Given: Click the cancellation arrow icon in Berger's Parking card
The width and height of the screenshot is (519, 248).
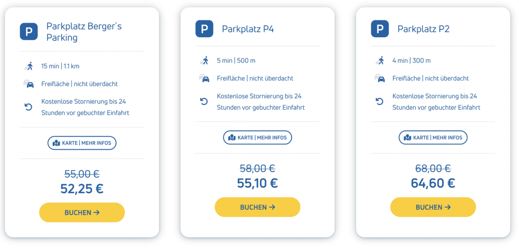Looking at the screenshot, I should pos(28,107).
